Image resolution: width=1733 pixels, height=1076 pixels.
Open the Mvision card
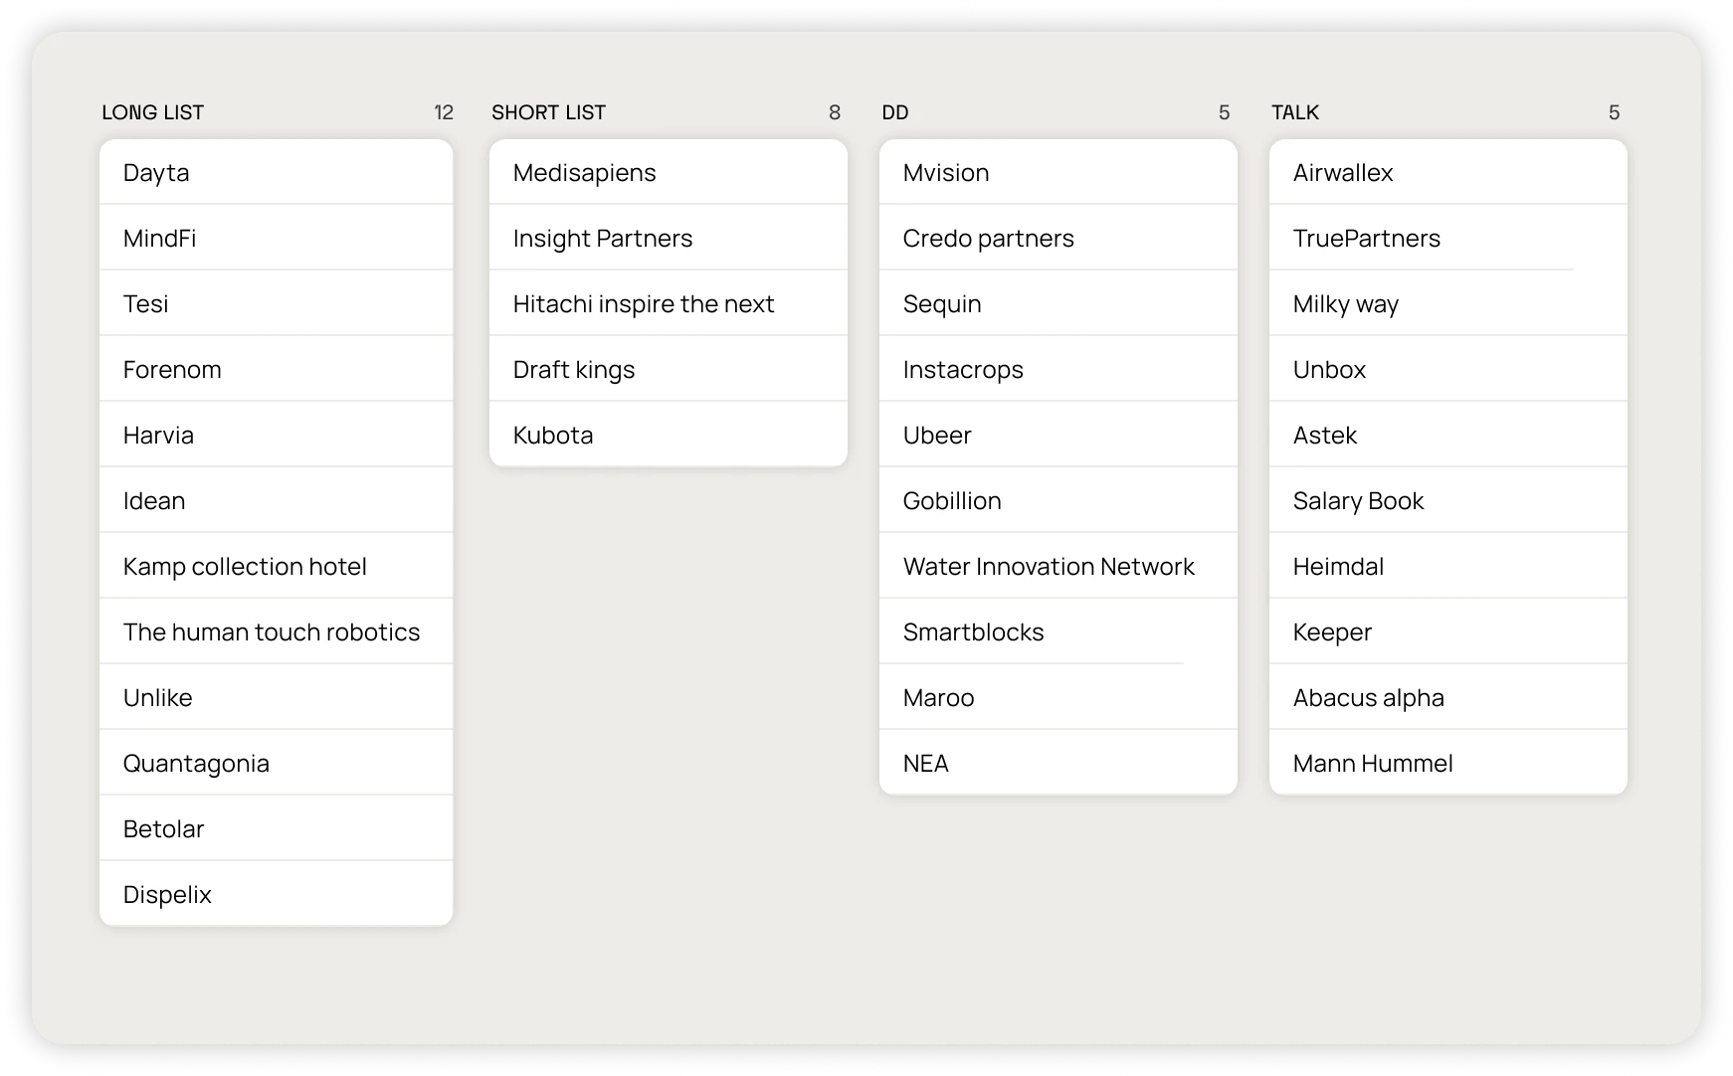tap(1058, 172)
